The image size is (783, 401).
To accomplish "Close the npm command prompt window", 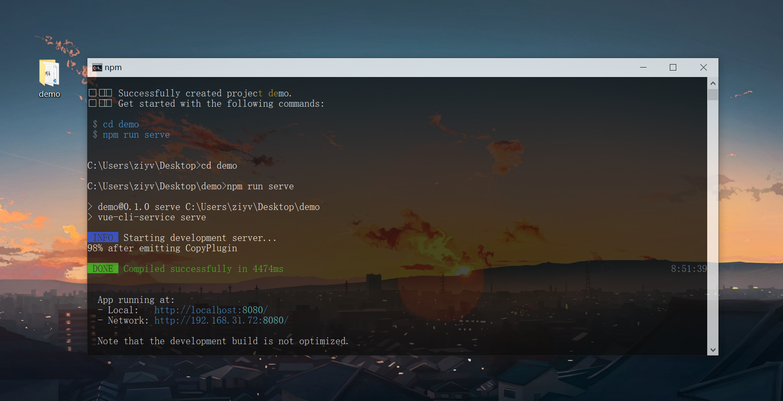I will point(703,68).
